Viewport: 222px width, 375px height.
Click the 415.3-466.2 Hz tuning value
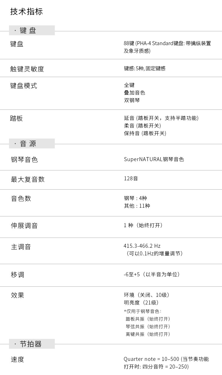(x=142, y=246)
